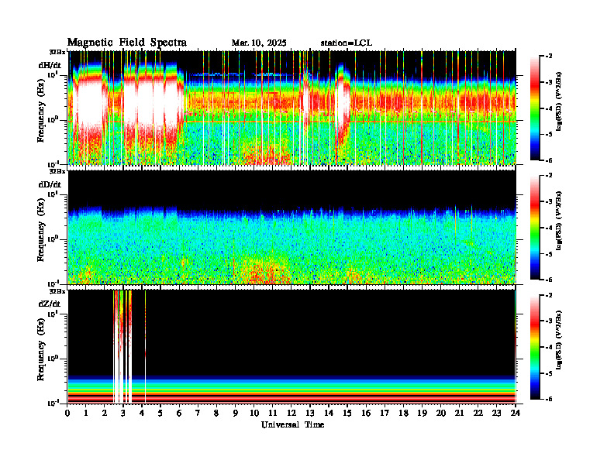Click hour tick "1" on time axis
614x474 pixels.
(x=86, y=414)
